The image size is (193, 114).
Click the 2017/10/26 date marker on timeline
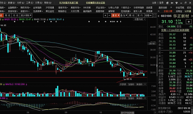[127, 113]
